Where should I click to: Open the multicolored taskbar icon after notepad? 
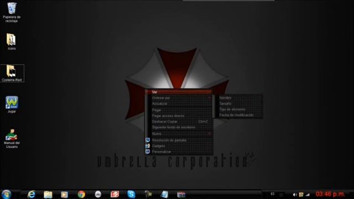point(181,194)
